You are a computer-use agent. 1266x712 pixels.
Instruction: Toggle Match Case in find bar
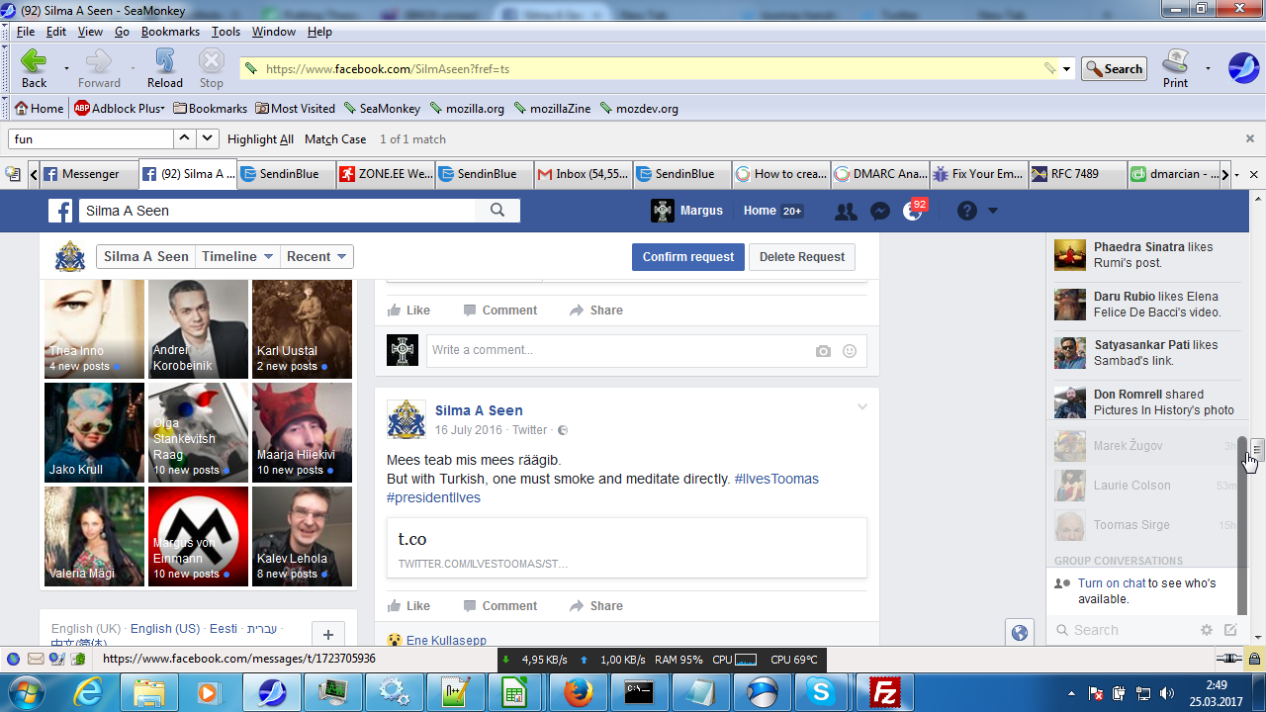(335, 139)
